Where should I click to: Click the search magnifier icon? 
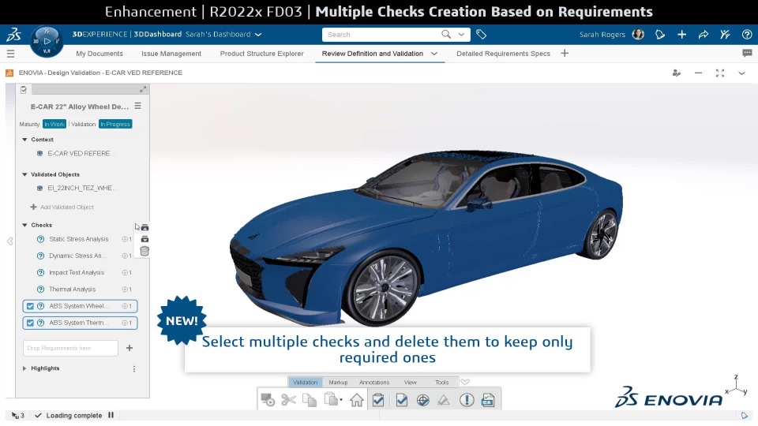coord(445,34)
